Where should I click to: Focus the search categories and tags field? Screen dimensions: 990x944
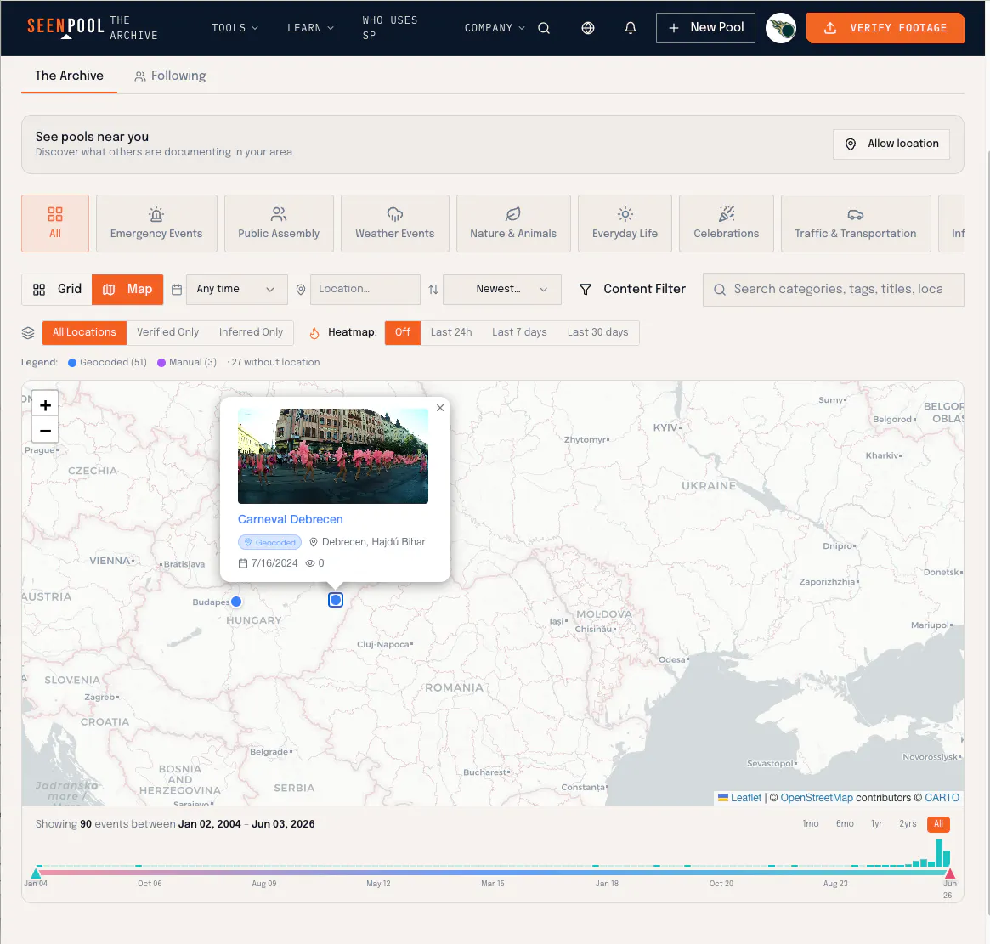tap(834, 290)
